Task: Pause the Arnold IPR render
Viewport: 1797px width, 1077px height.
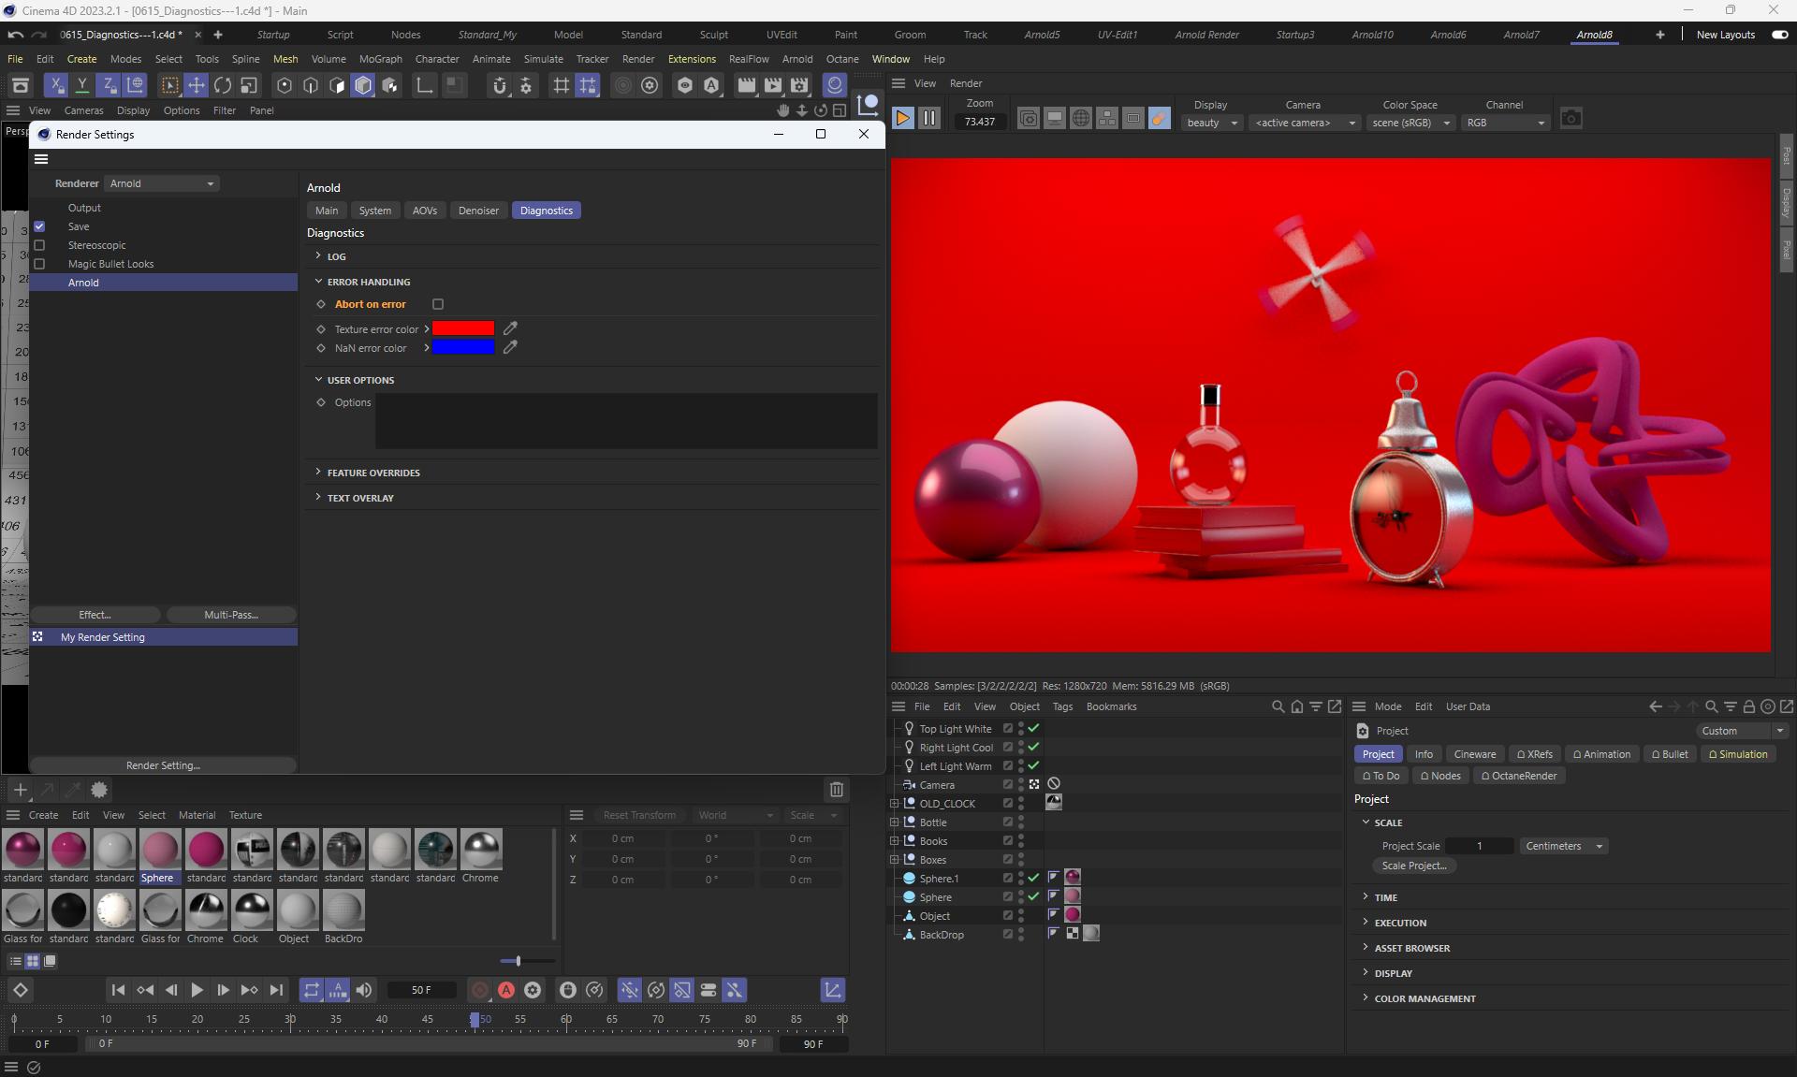Action: [x=929, y=118]
